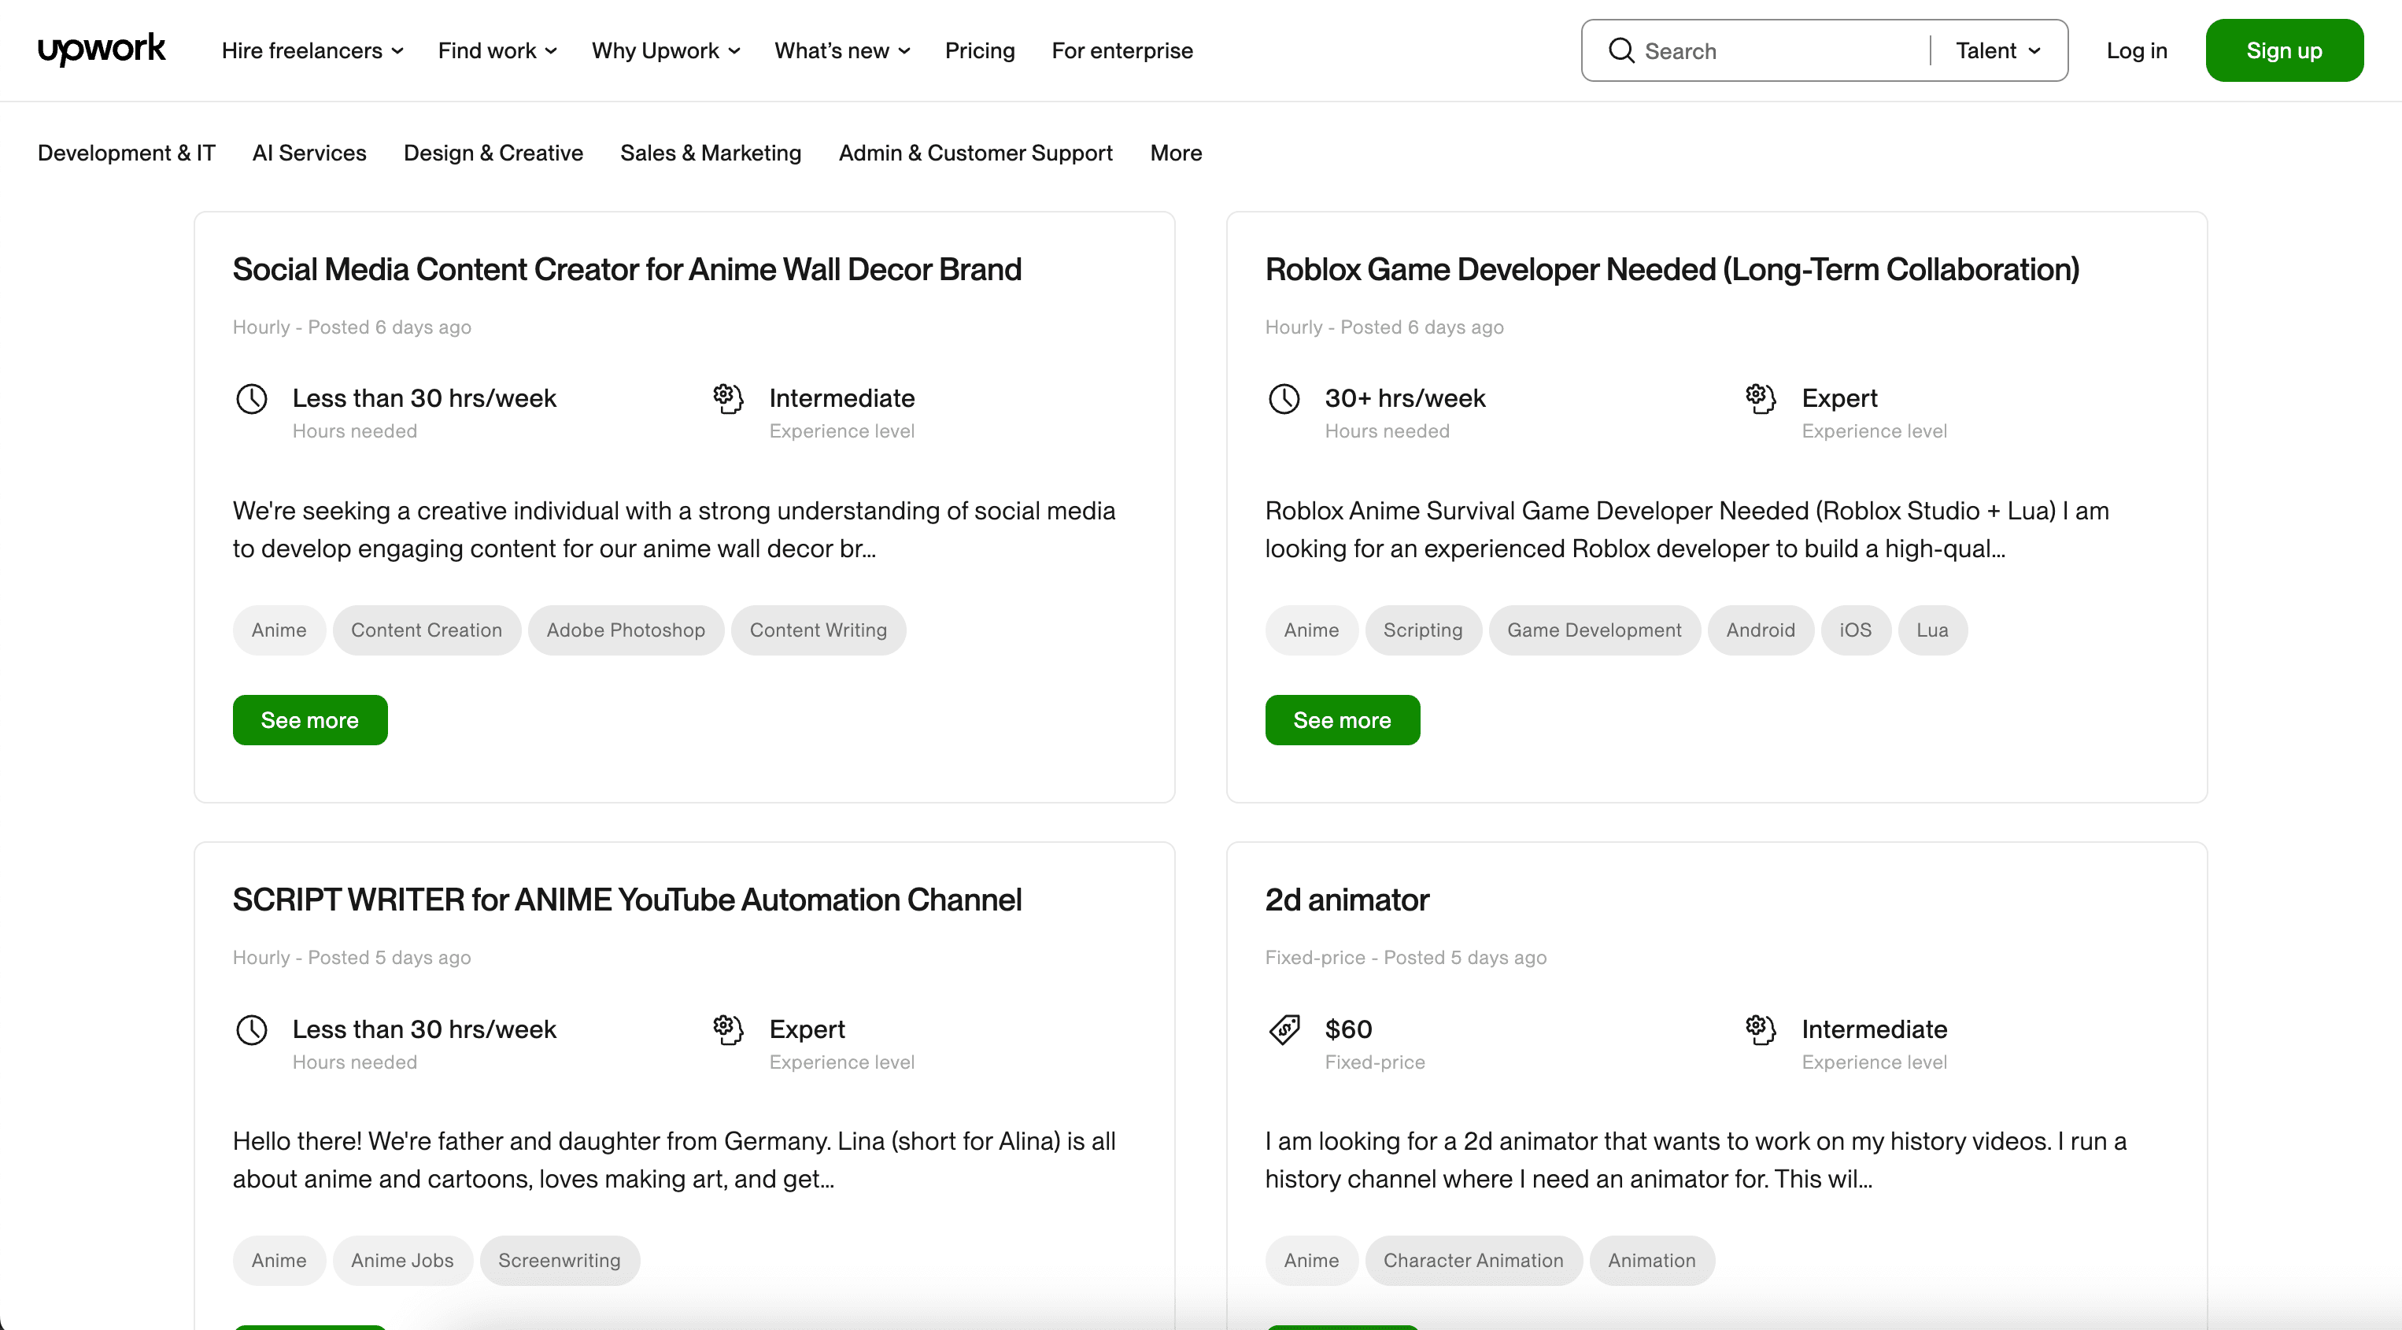Viewport: 2402px width, 1330px height.
Task: Expand the Hire freelancers dropdown
Action: point(312,50)
